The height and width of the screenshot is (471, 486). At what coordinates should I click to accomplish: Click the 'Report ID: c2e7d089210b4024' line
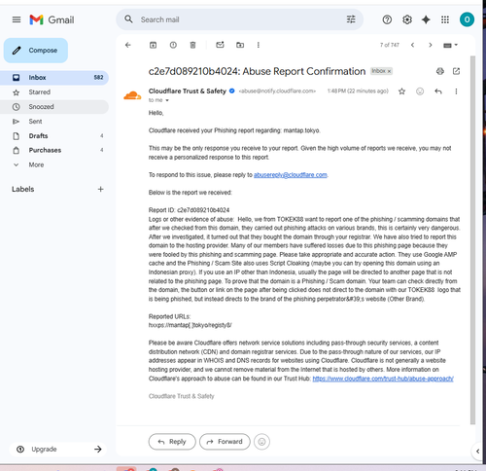click(189, 210)
